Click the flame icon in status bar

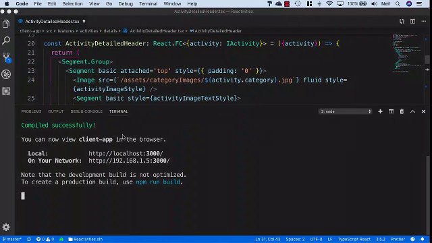click(x=61, y=239)
